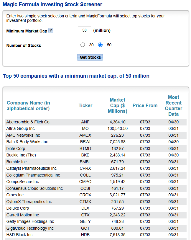
Task: Click the BBWI ticker symbol
Action: tap(85, 142)
